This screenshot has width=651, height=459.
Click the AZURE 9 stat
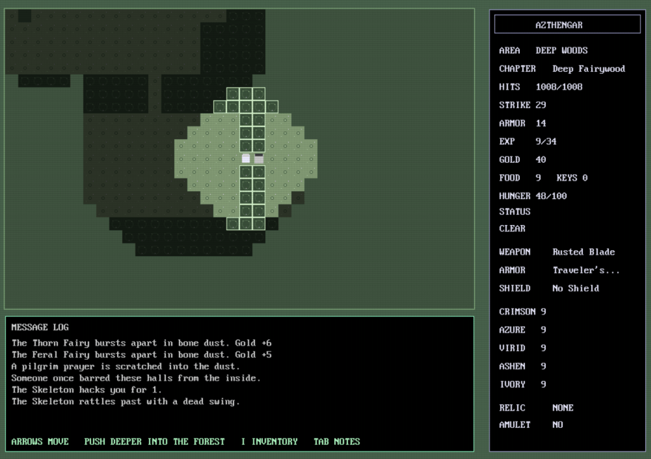[x=522, y=330]
